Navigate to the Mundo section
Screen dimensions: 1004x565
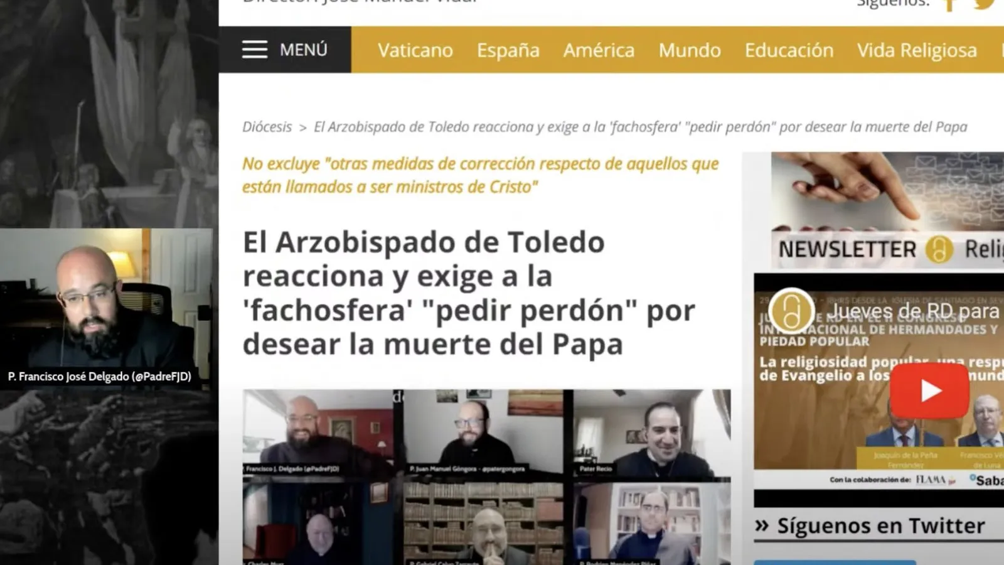click(x=689, y=50)
